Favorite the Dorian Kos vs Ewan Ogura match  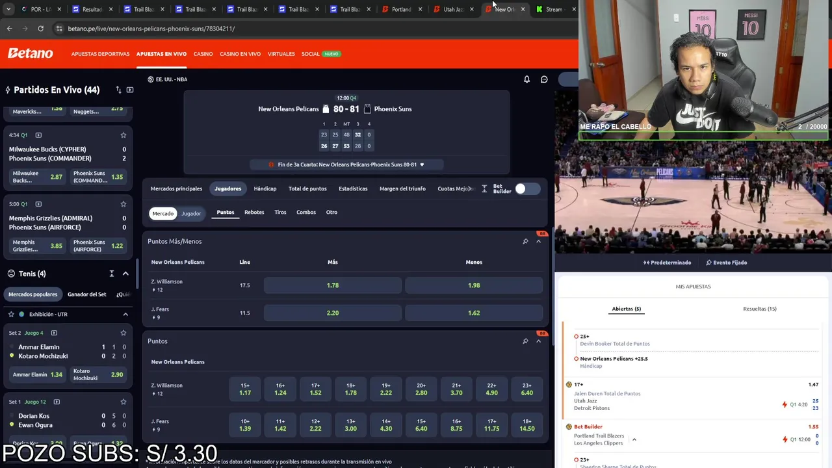[x=123, y=402]
